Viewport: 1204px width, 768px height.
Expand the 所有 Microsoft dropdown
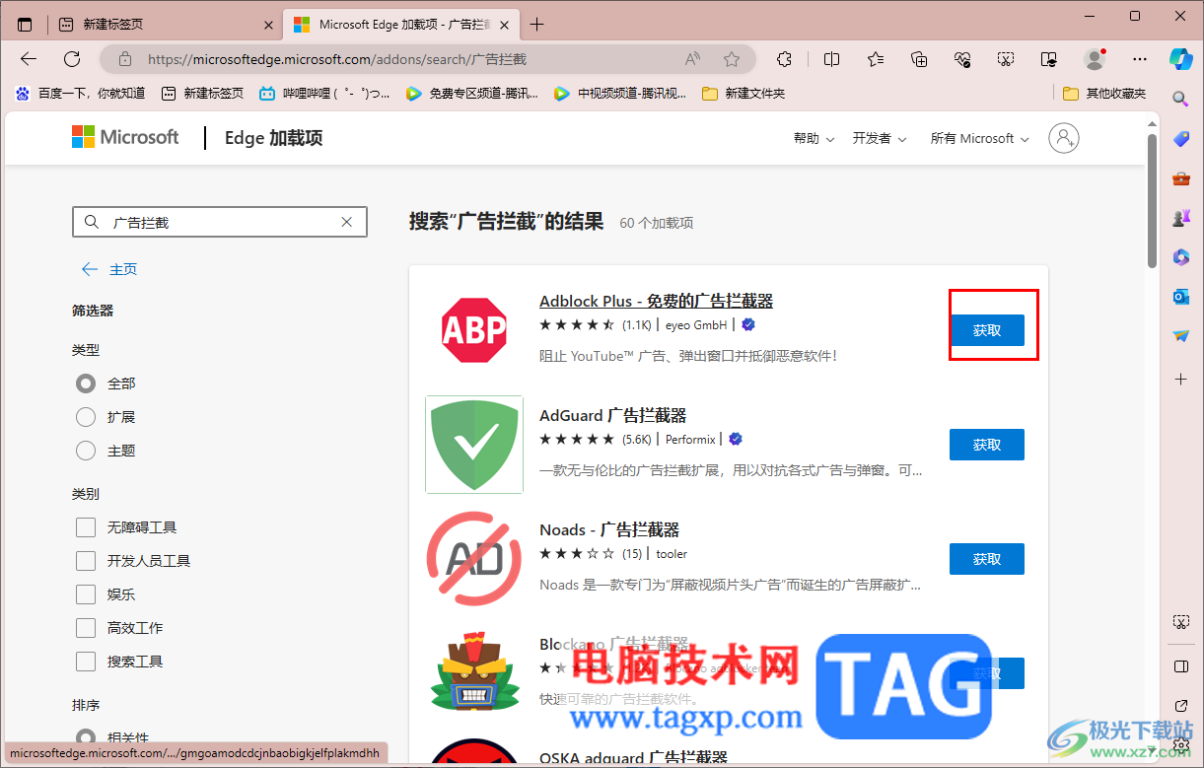pos(979,139)
